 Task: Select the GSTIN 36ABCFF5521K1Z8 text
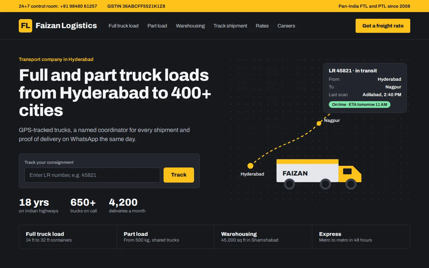[x=136, y=6]
